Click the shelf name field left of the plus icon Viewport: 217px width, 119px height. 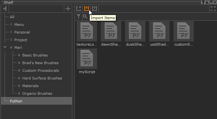click(36, 9)
